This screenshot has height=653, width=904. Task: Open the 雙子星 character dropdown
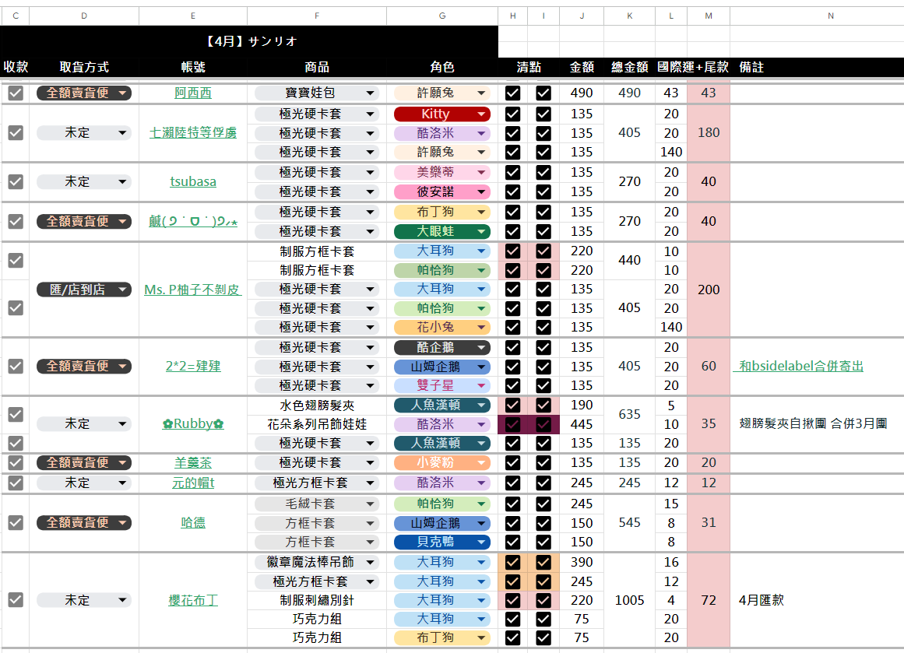click(442, 385)
